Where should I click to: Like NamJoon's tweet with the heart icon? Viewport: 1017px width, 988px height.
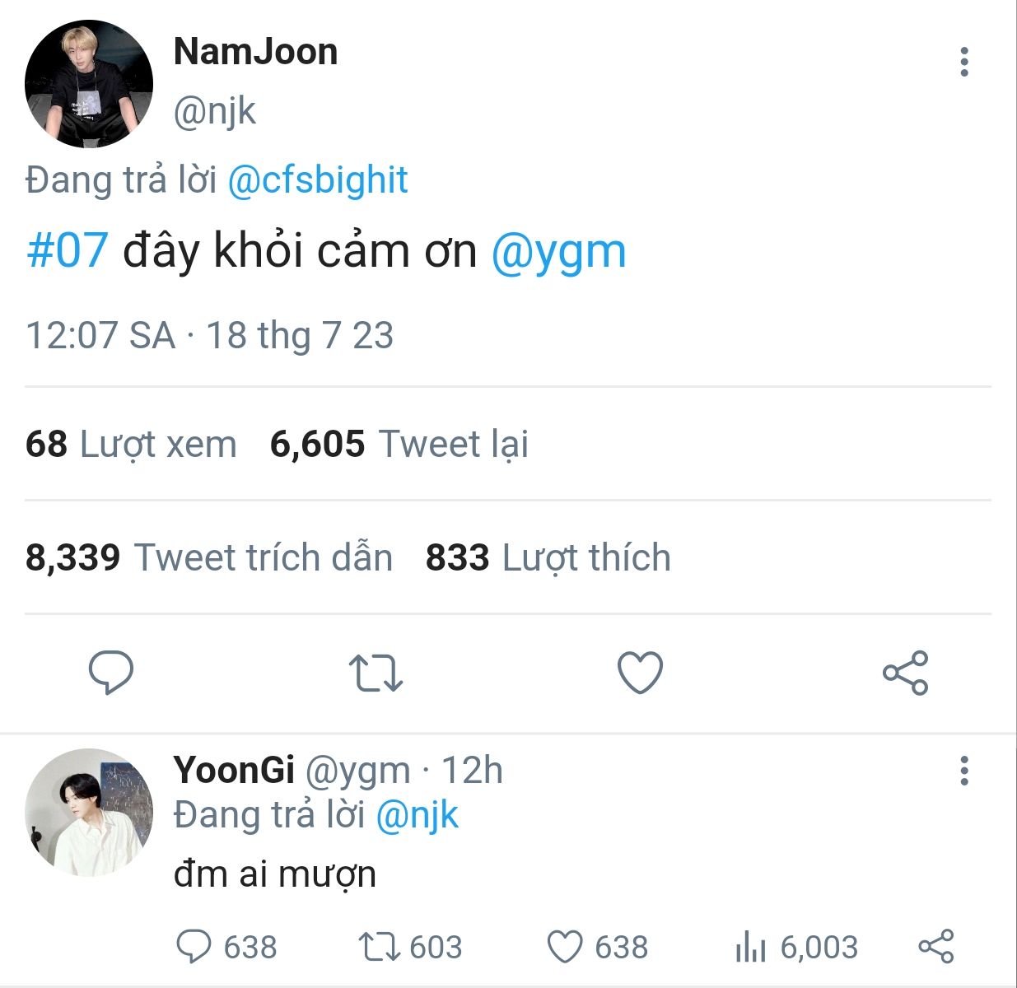(640, 672)
